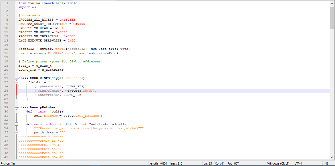
Task: Fold the parse_patches method block
Action: [x=16, y=124]
